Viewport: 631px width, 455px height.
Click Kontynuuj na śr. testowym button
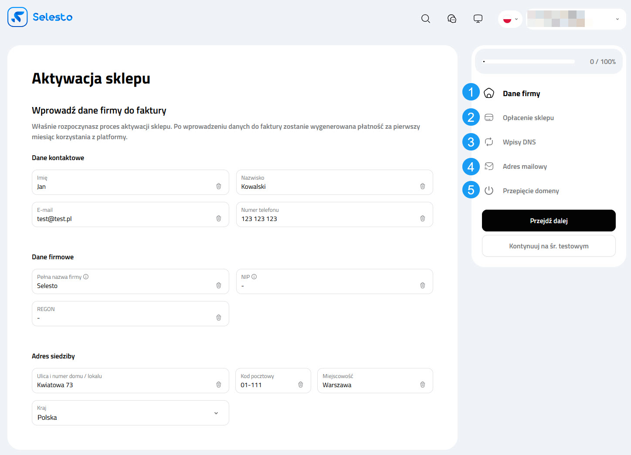[549, 246]
